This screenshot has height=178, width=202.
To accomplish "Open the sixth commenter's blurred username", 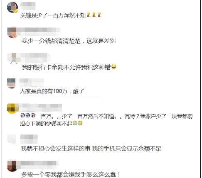I will (29, 139).
